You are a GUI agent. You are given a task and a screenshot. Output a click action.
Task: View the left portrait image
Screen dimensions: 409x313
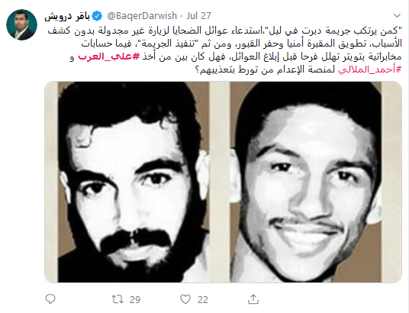click(x=134, y=182)
